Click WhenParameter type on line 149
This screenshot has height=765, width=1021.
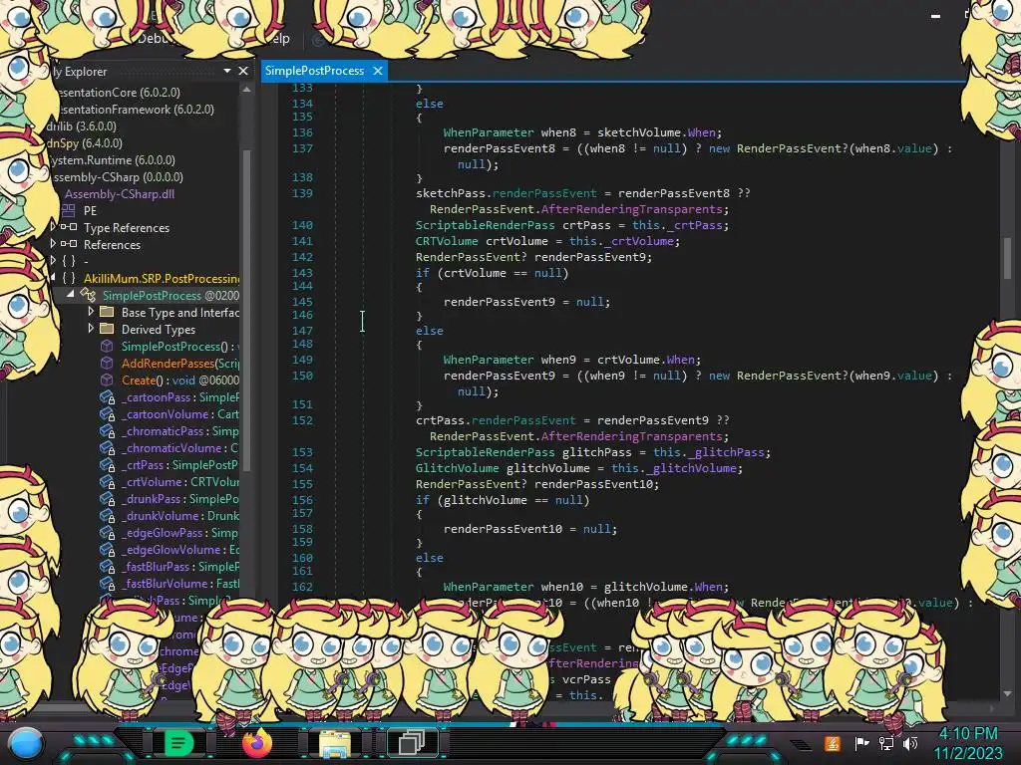pyautogui.click(x=489, y=360)
